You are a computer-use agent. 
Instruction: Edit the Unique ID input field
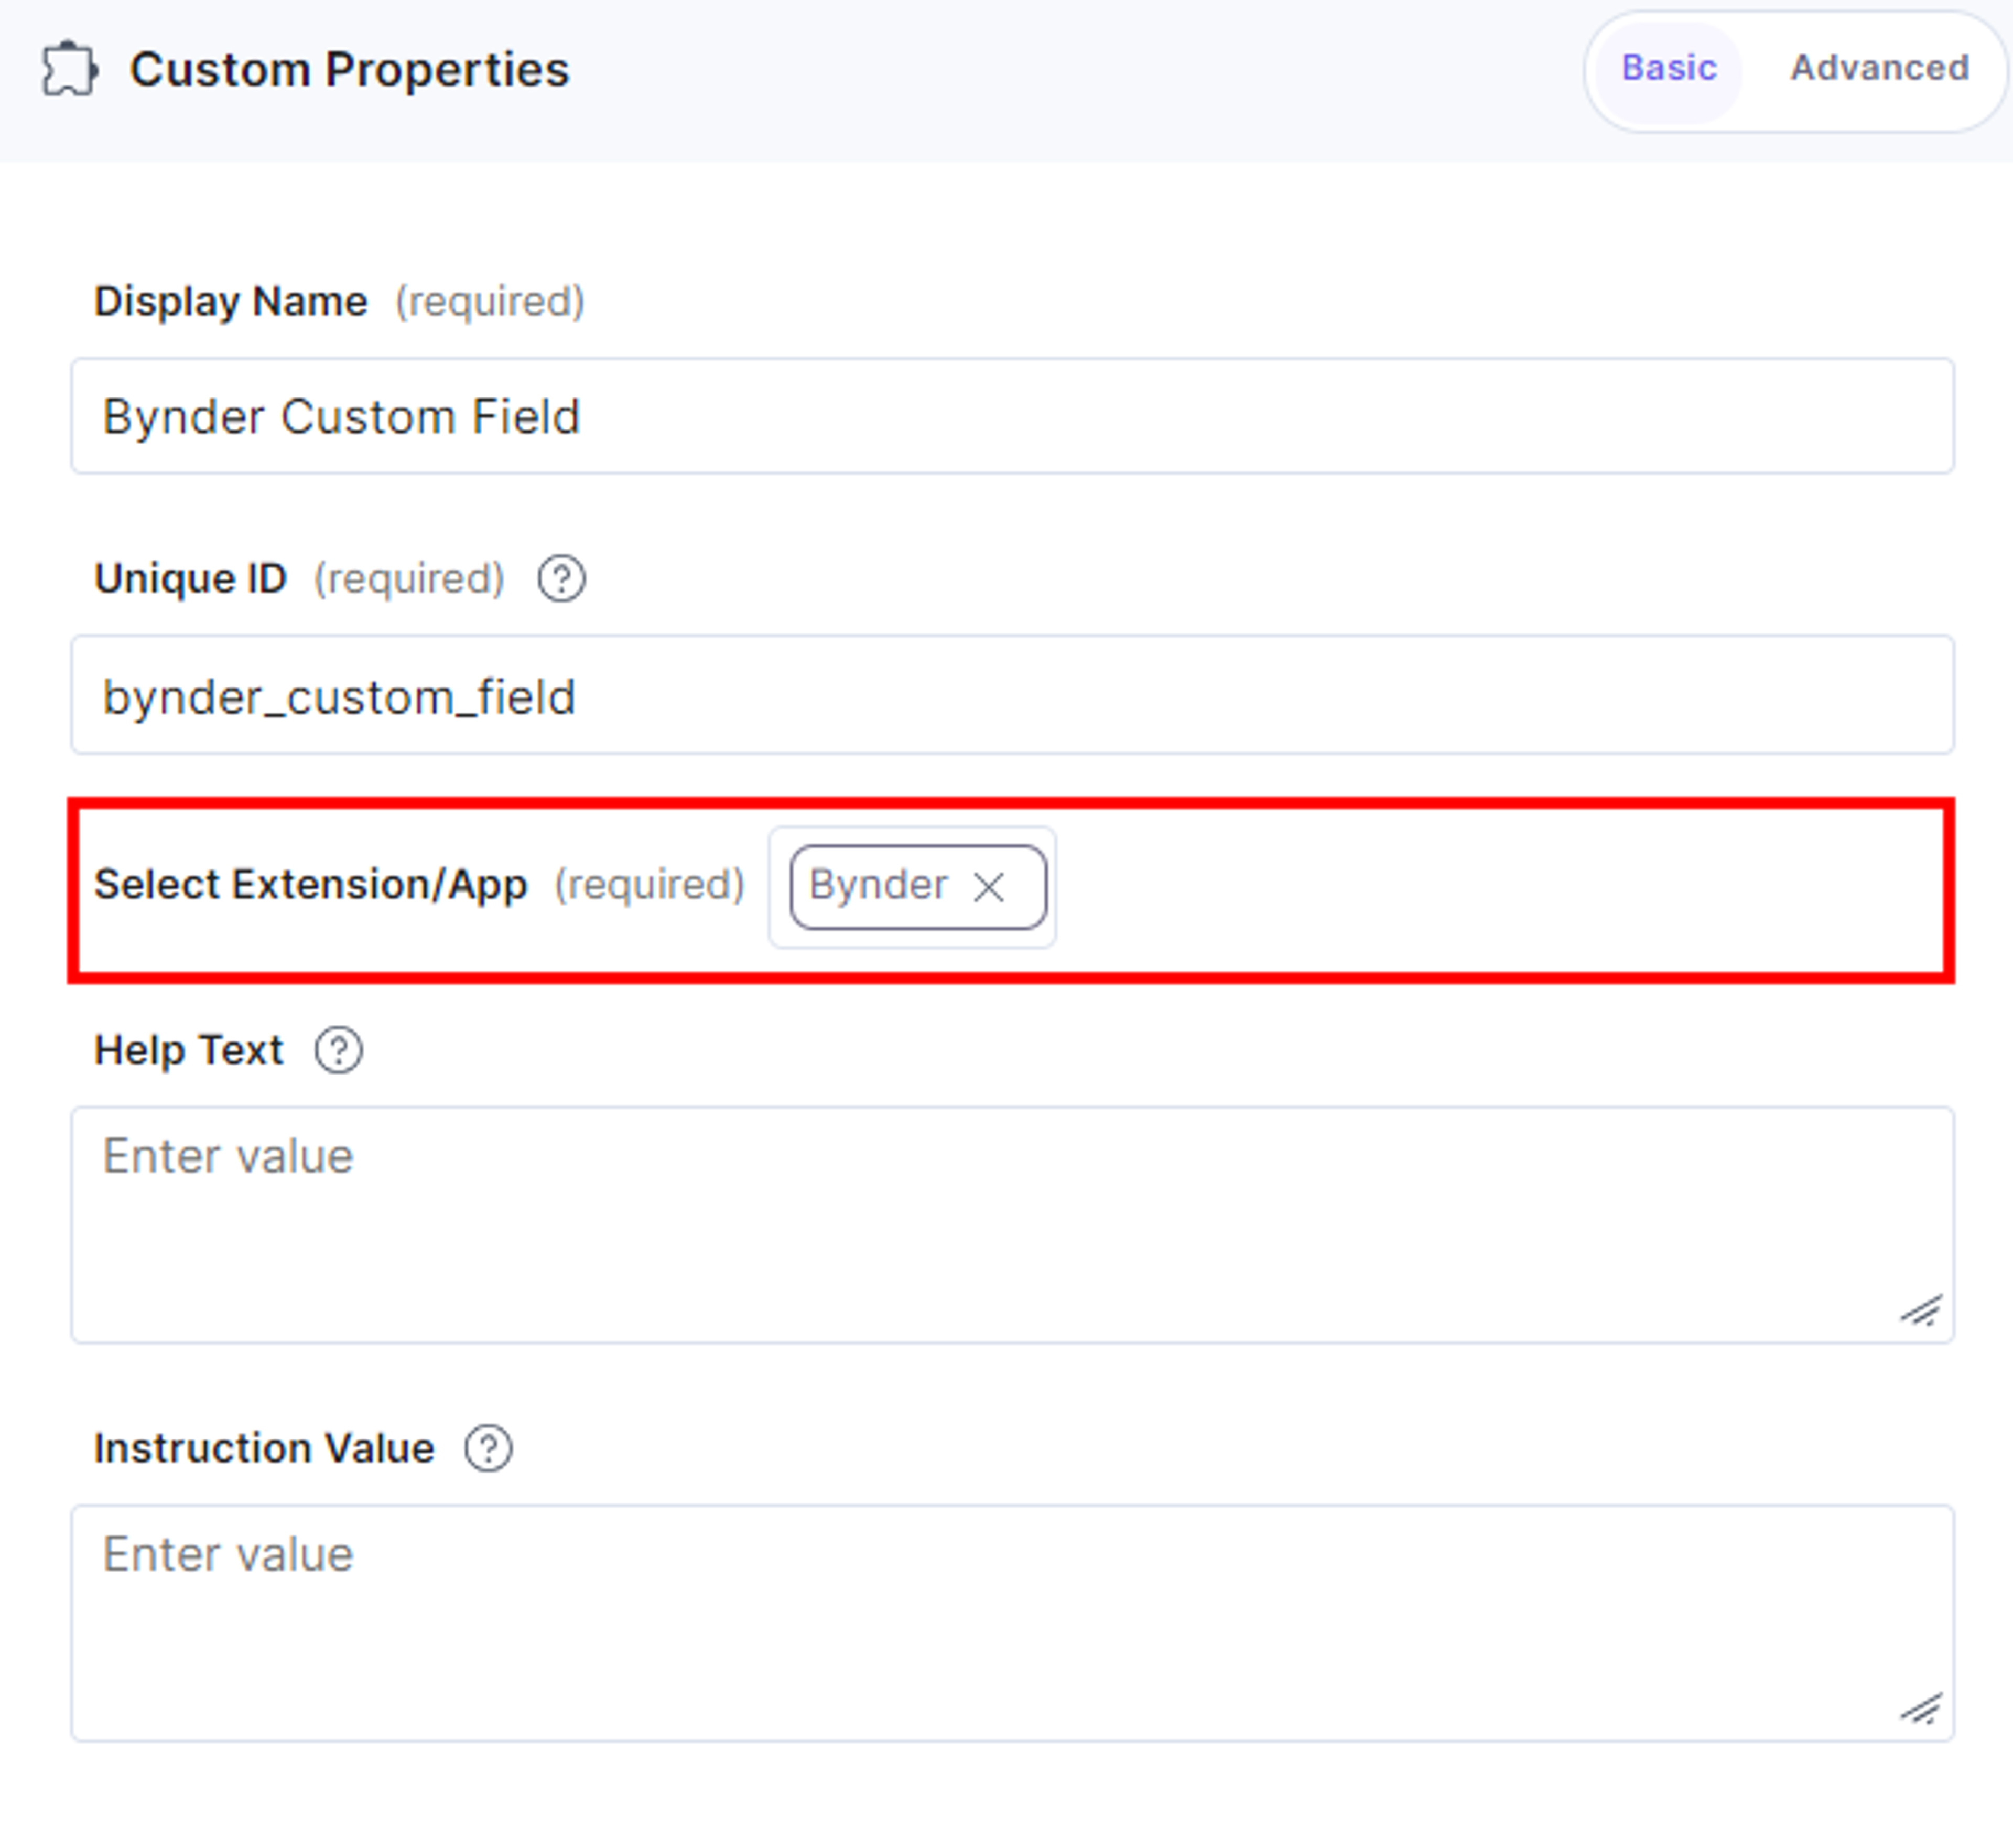click(1012, 695)
